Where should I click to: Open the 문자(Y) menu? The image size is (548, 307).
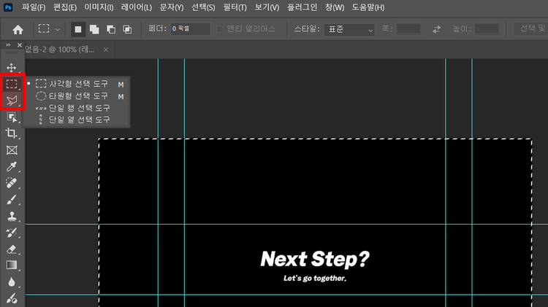pos(171,7)
